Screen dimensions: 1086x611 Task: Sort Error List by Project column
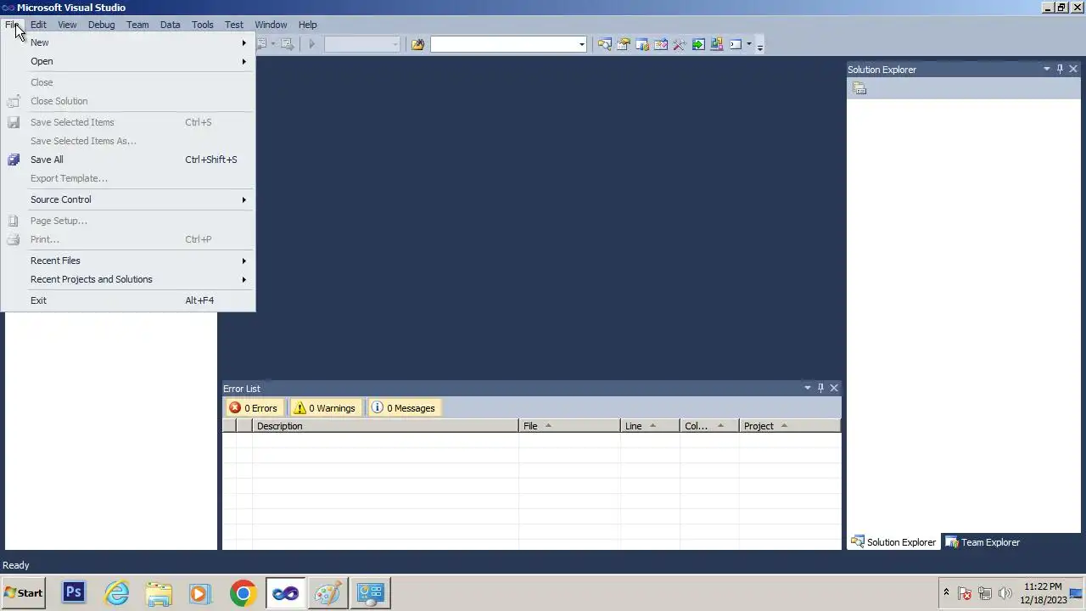790,426
